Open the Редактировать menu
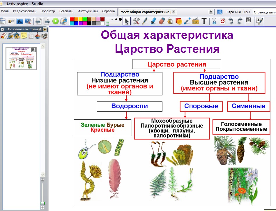The width and height of the screenshot is (276, 211). 25,11
